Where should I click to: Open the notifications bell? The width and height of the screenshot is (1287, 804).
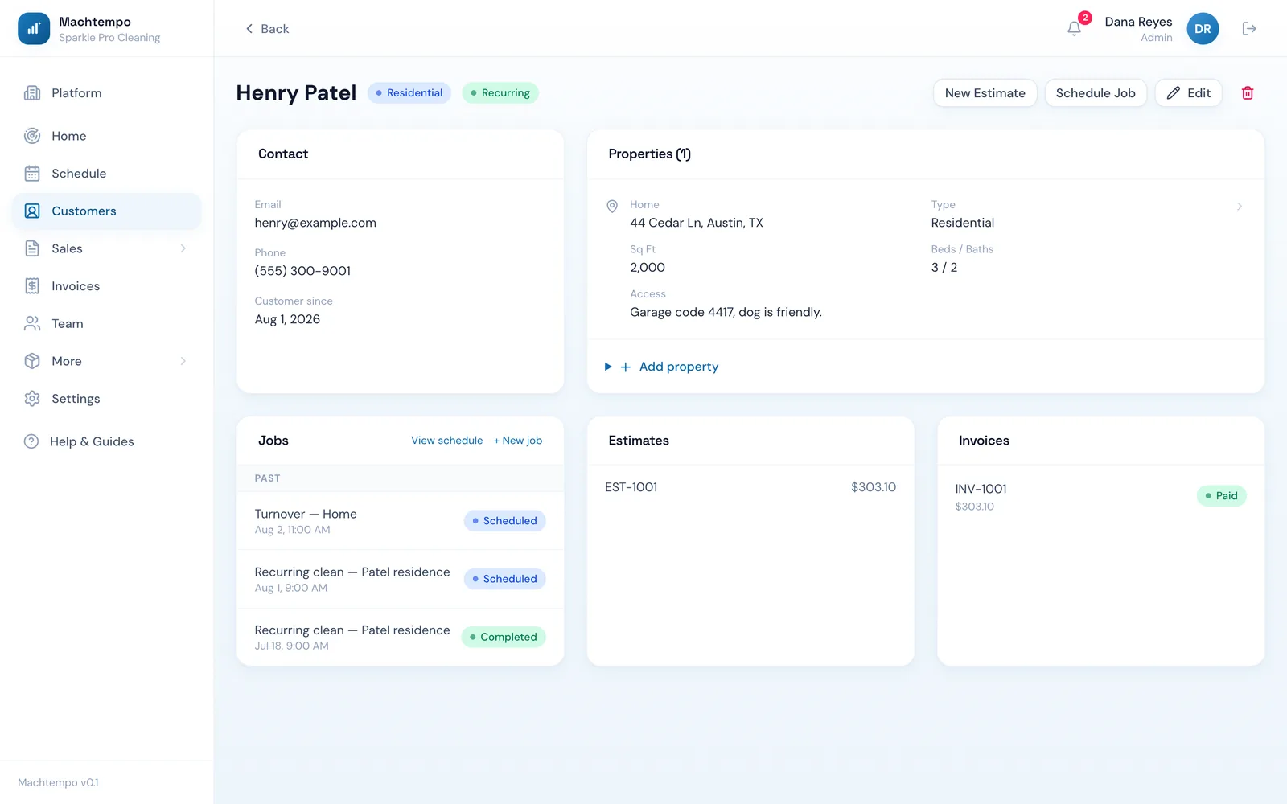pos(1074,29)
